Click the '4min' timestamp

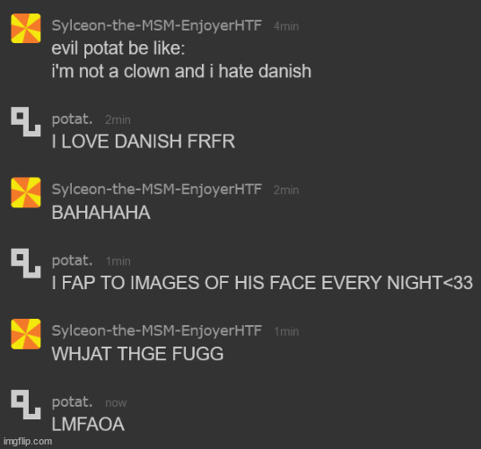(x=286, y=26)
